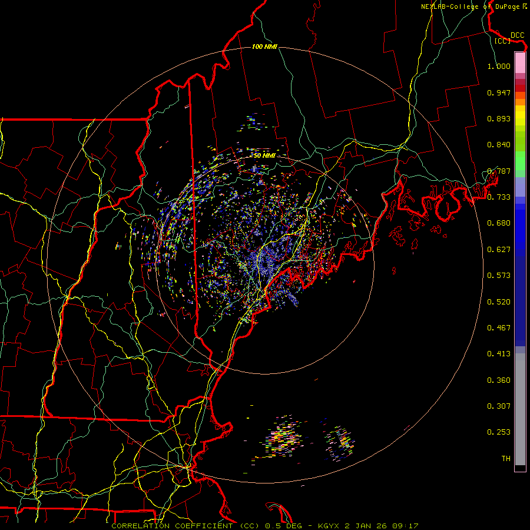This screenshot has height=530, width=530.
Task: Click the TH threshold label on legend
Action: click(x=506, y=459)
